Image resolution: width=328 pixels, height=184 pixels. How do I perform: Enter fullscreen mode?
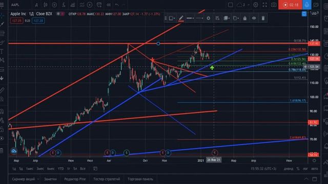[x=264, y=5]
